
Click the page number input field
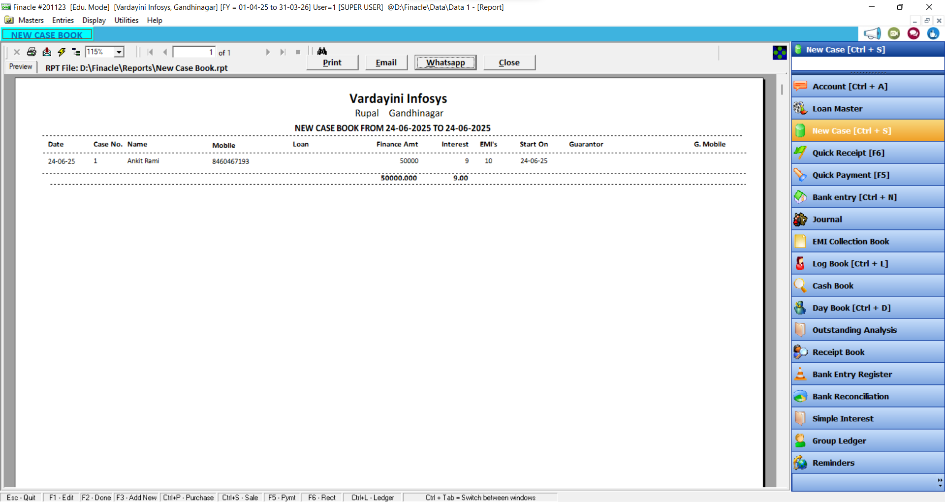coord(194,52)
